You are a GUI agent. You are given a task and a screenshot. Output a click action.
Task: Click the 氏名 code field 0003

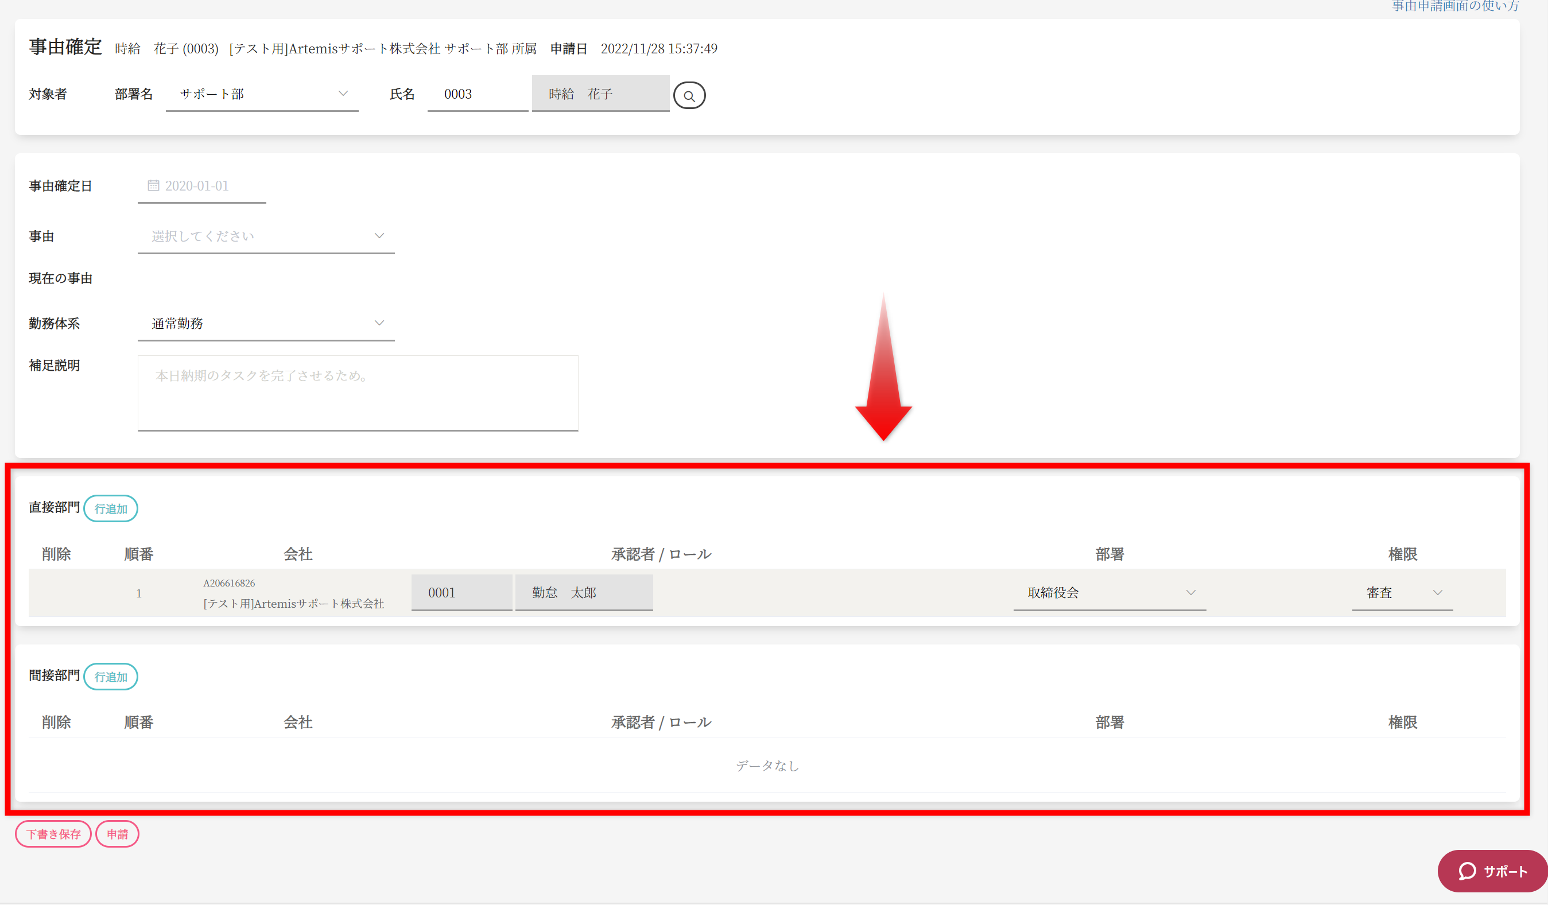(x=478, y=94)
